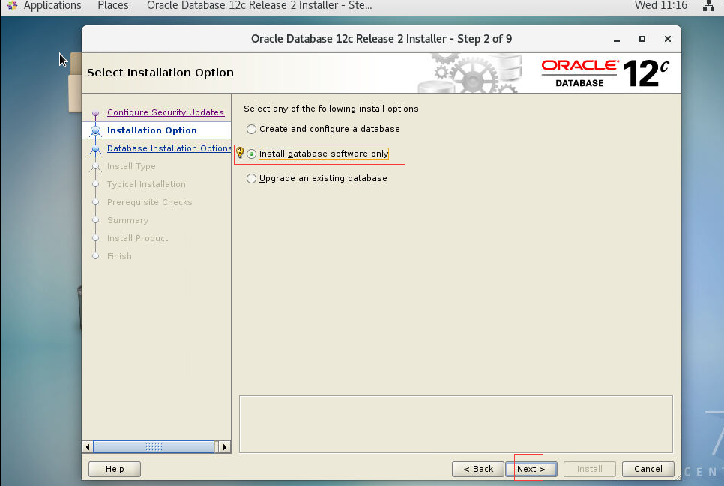Screen dimensions: 724x486
Task: Click the network status icon
Action: point(708,6)
